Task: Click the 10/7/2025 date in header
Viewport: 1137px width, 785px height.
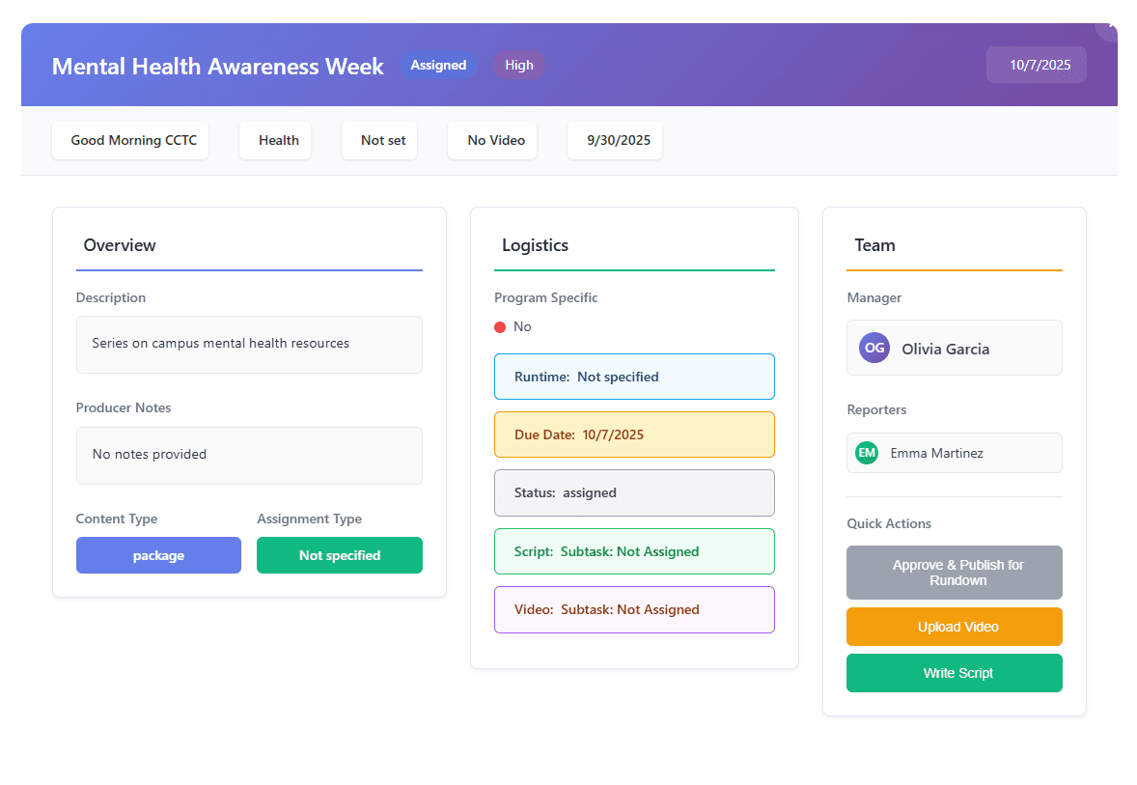Action: (1037, 66)
